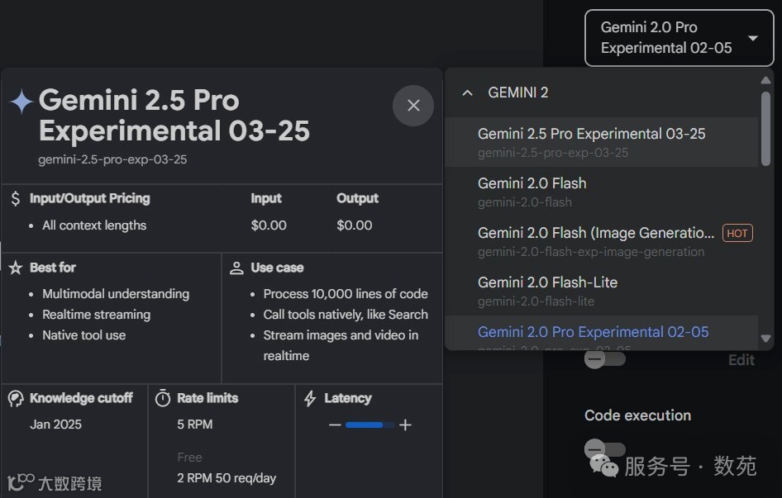Click the scroll up arrow in model list
The image size is (782, 498).
click(x=765, y=80)
